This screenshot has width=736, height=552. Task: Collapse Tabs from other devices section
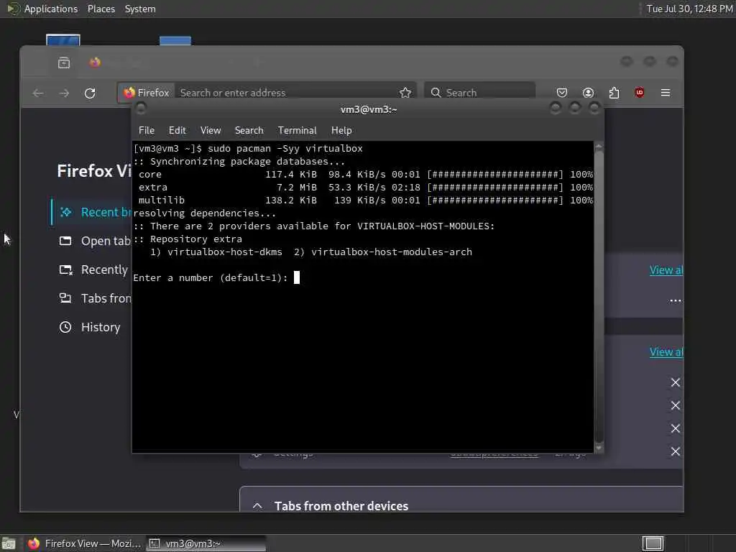[x=257, y=506]
